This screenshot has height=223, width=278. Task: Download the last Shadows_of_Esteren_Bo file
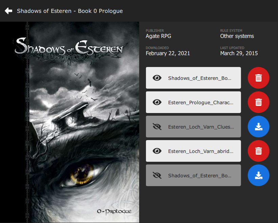[x=258, y=175]
